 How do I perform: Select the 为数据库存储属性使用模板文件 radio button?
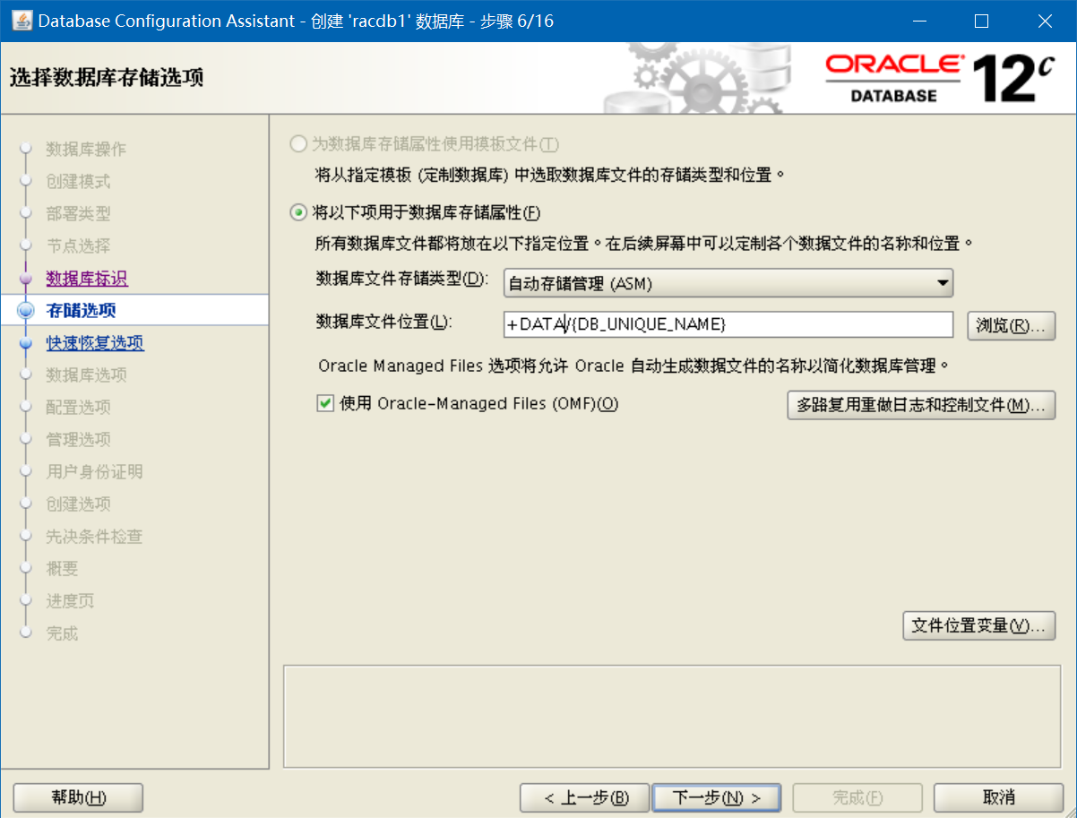coord(297,144)
